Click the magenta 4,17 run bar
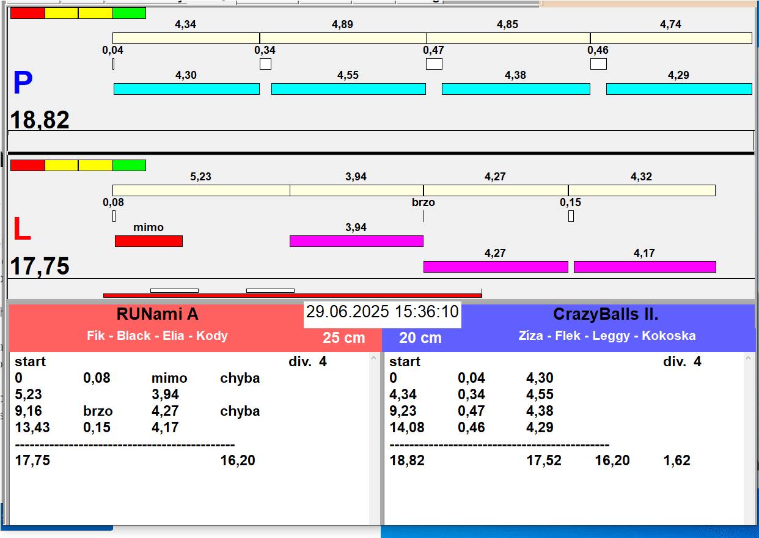This screenshot has height=538, width=759. pyautogui.click(x=644, y=267)
